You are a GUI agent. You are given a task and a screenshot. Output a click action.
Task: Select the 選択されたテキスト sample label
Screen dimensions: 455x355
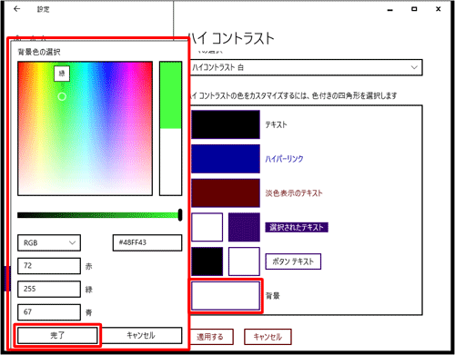297,227
